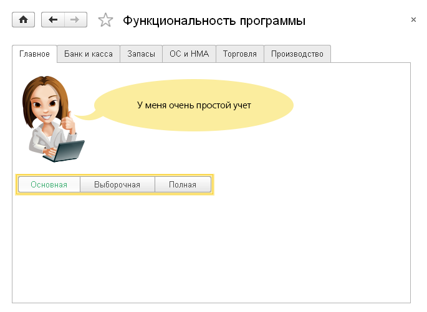
Task: Switch to the ОС и НМА tab
Action: (190, 54)
